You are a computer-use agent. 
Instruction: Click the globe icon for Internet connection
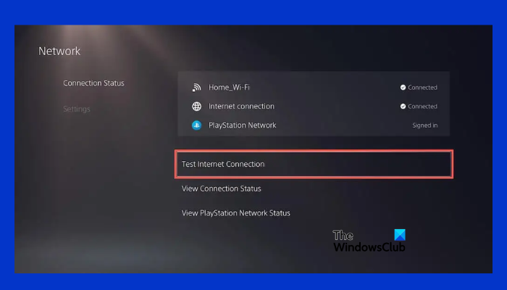pyautogui.click(x=196, y=106)
